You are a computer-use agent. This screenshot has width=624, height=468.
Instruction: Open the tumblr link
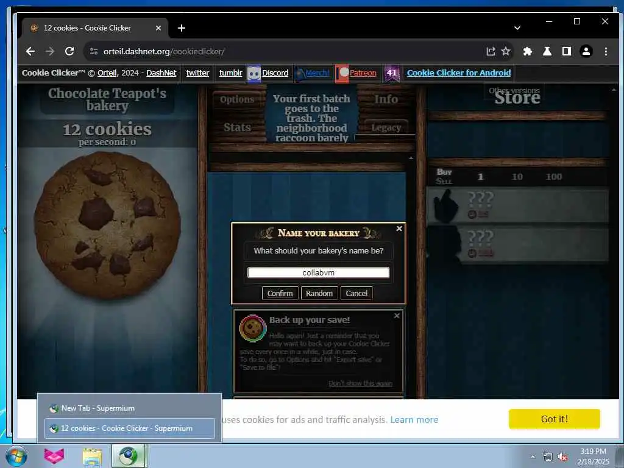[x=231, y=73]
